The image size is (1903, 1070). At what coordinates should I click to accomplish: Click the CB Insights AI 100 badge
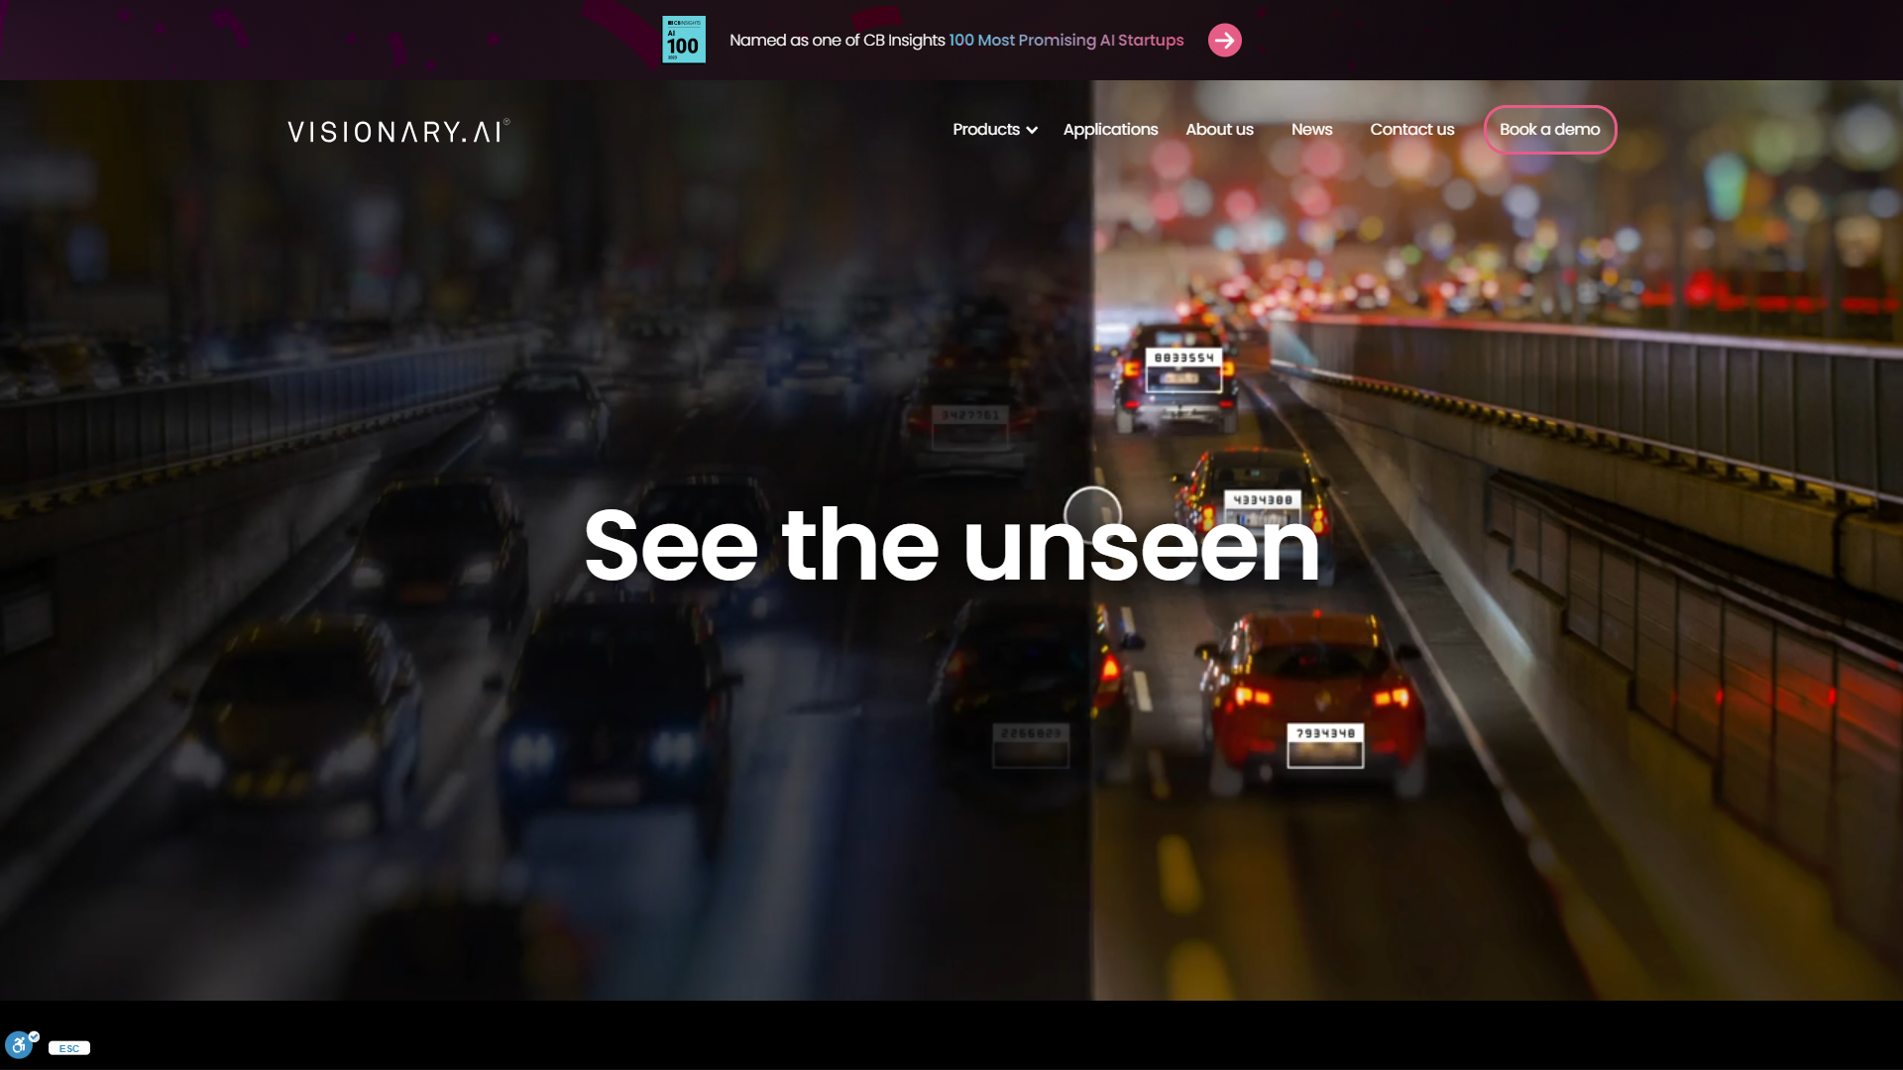click(x=684, y=40)
